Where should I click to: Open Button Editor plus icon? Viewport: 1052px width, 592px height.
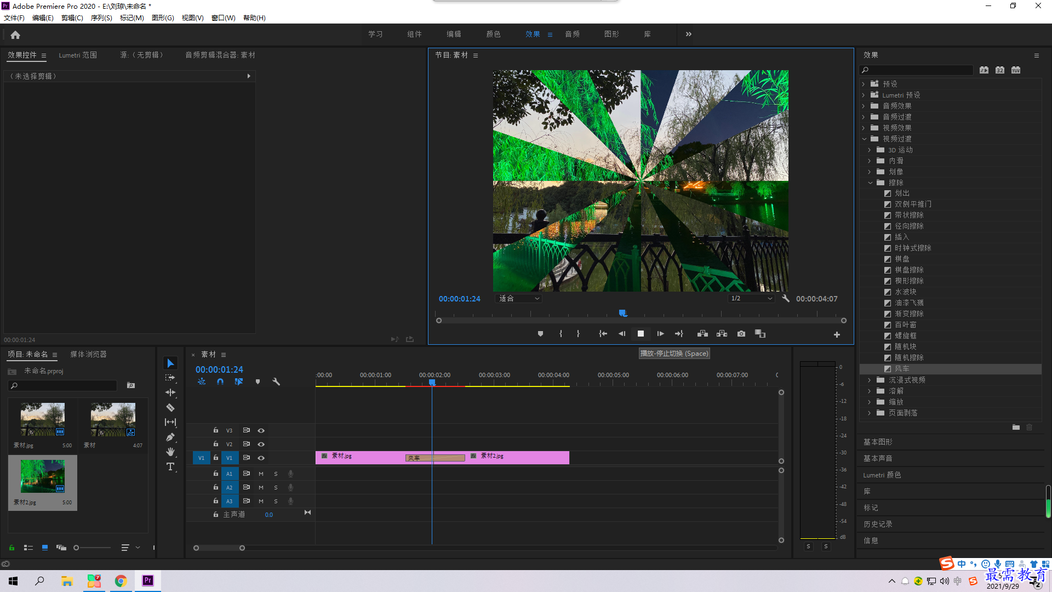[837, 334]
